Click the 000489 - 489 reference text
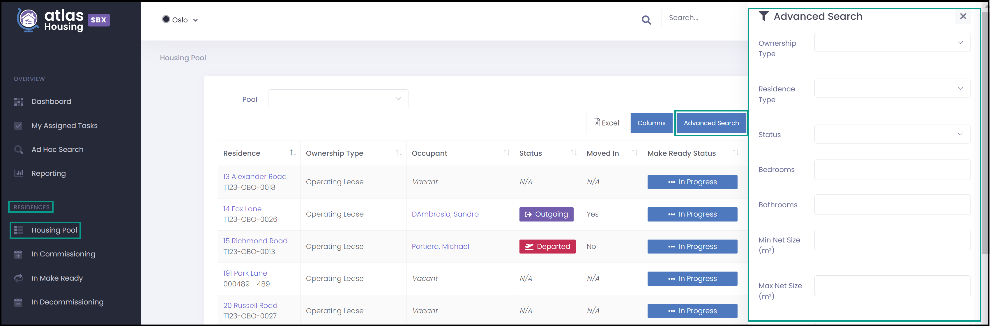The height and width of the screenshot is (326, 990). [x=246, y=284]
